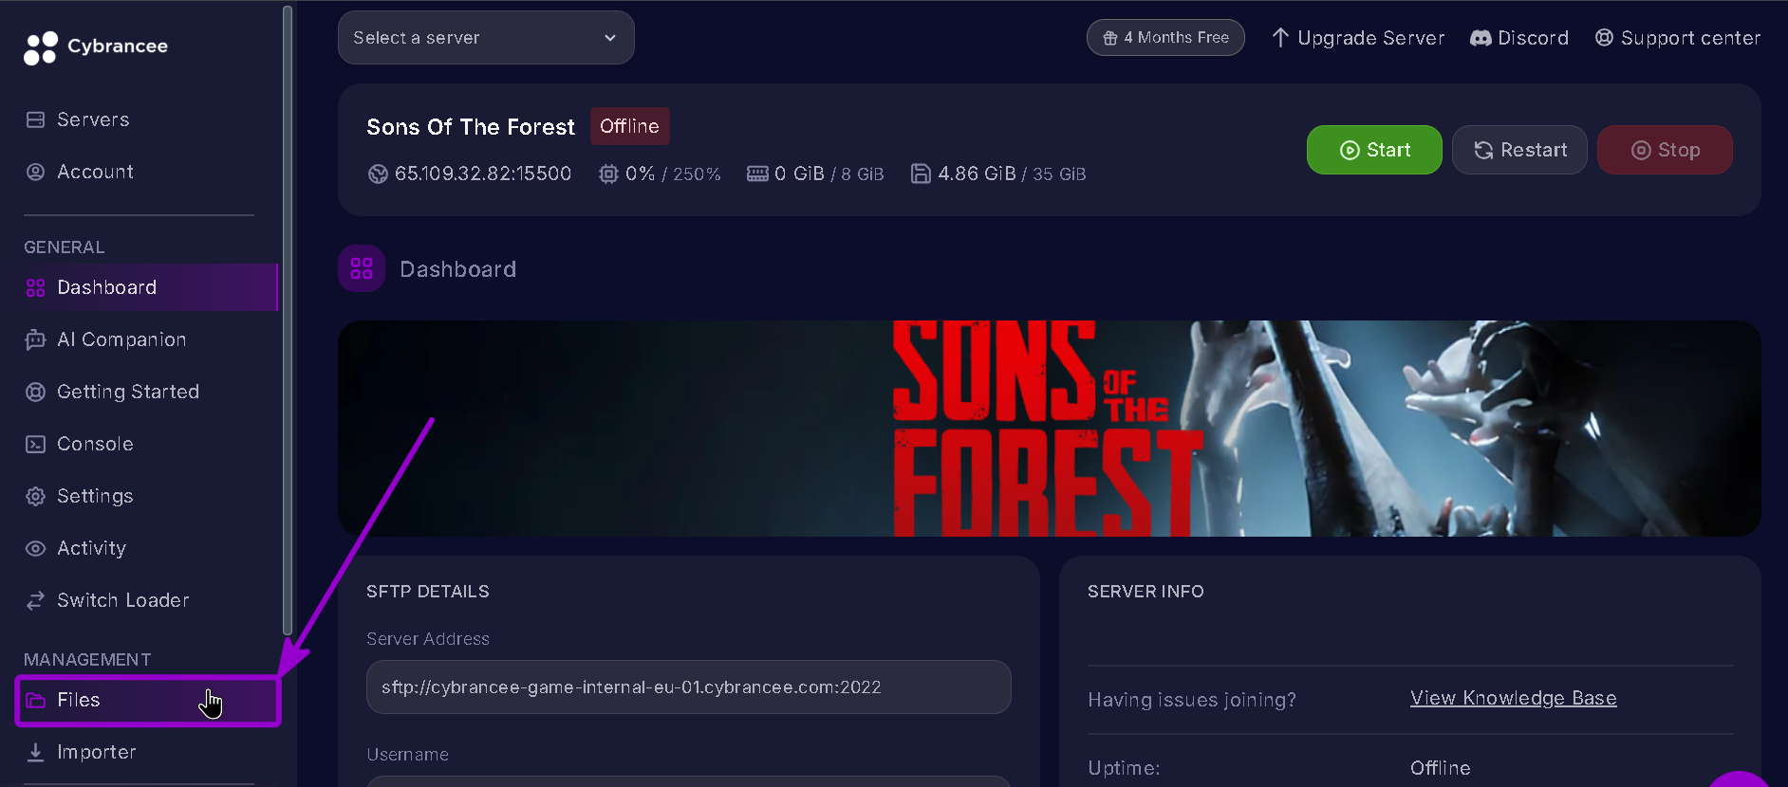This screenshot has height=787, width=1788.
Task: Click the RAM memory icon
Action: [x=757, y=174]
